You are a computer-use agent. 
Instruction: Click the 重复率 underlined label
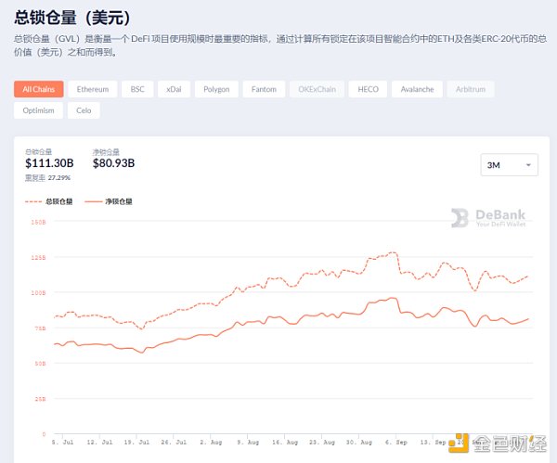tap(33, 176)
